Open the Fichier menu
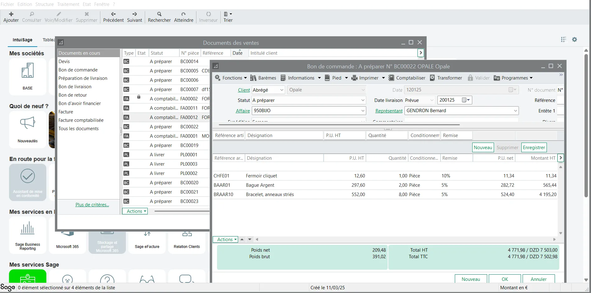The width and height of the screenshot is (591, 293). [x=7, y=4]
